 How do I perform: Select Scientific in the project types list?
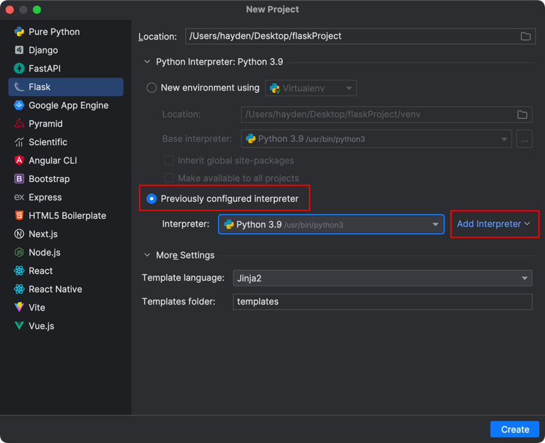(48, 142)
